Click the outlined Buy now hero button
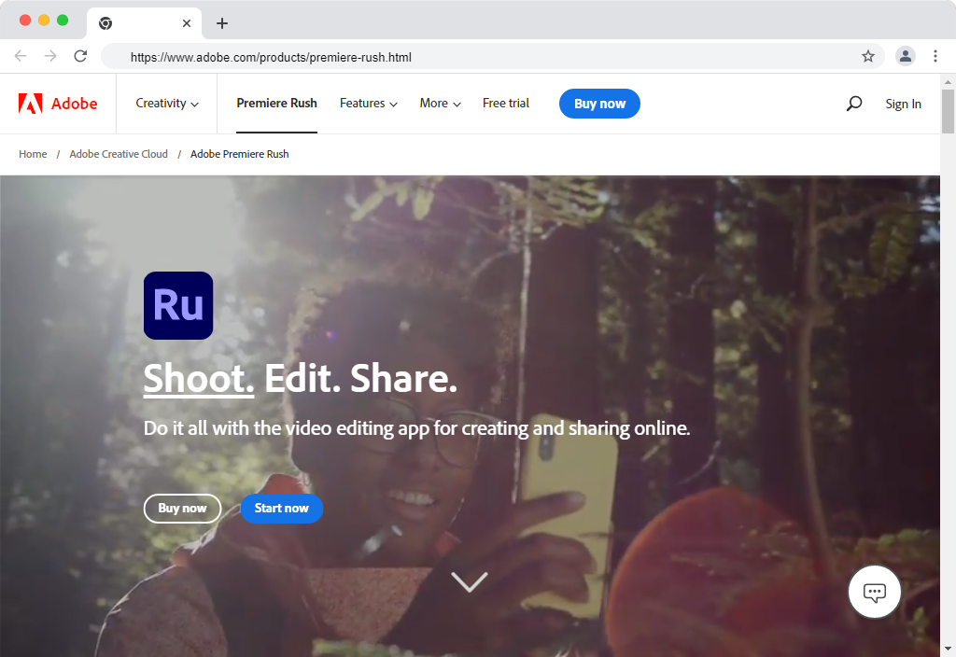Image resolution: width=956 pixels, height=657 pixels. point(182,509)
